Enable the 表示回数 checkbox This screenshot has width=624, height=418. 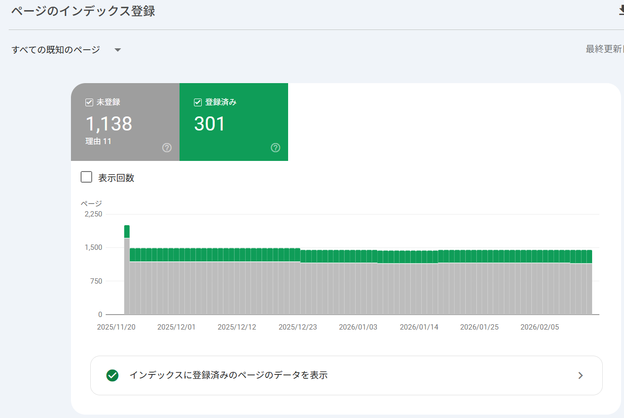(86, 177)
